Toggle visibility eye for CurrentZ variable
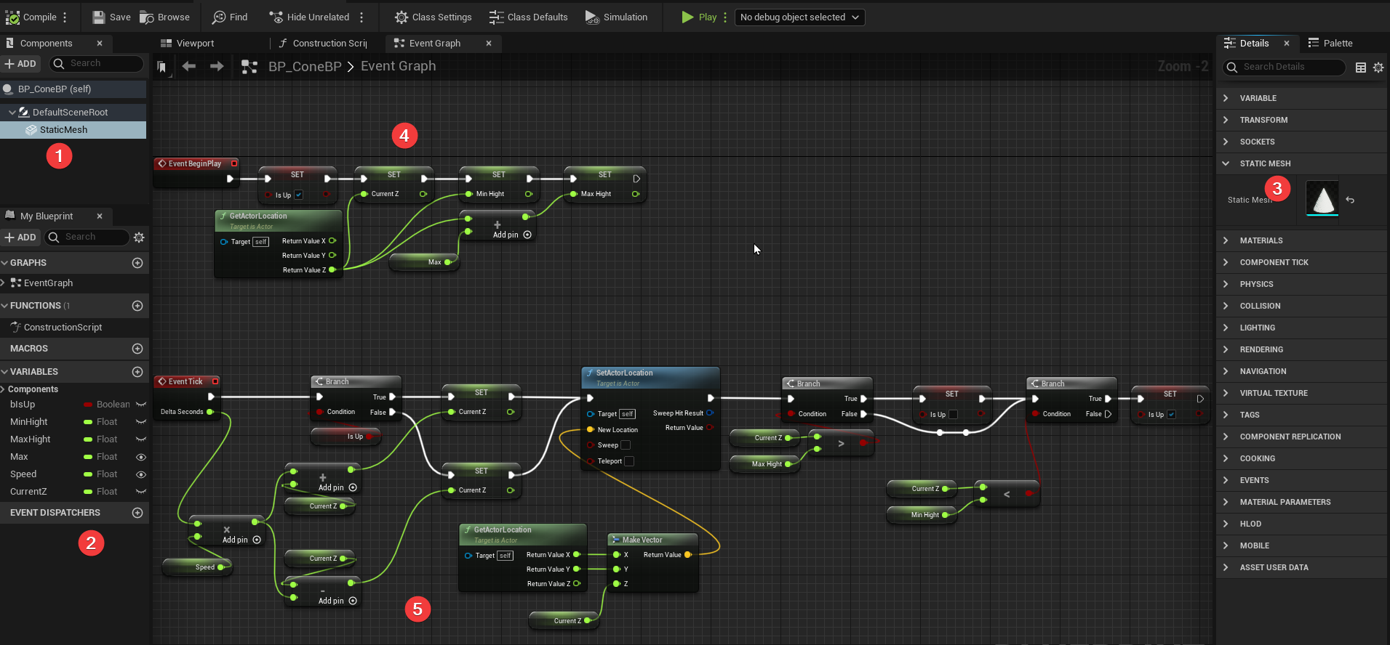 click(x=141, y=492)
